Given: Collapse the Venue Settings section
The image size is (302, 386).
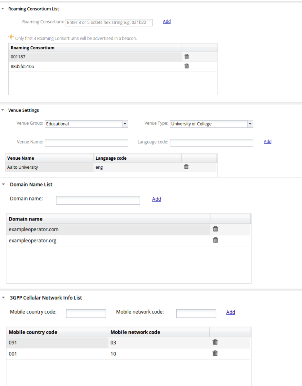Looking at the screenshot, I should click(x=3, y=110).
